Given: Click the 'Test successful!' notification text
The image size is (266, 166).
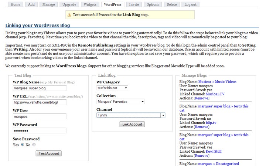Looking at the screenshot, I should 85,15.
